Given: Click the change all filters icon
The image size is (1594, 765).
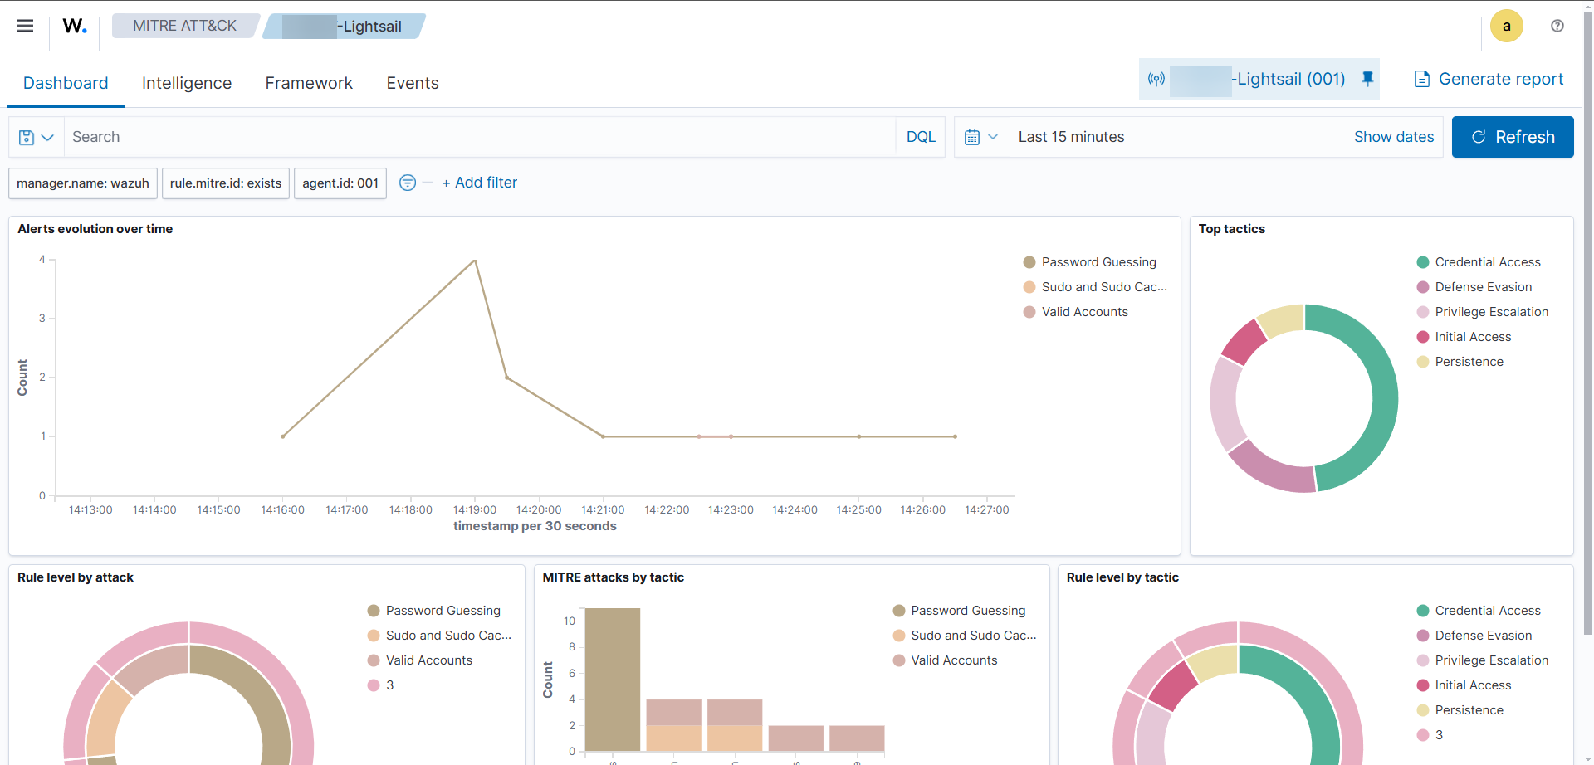Looking at the screenshot, I should tap(407, 183).
